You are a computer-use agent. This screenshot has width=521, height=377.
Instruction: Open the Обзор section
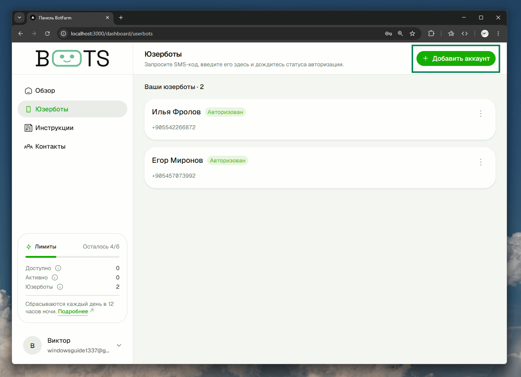pos(72,91)
